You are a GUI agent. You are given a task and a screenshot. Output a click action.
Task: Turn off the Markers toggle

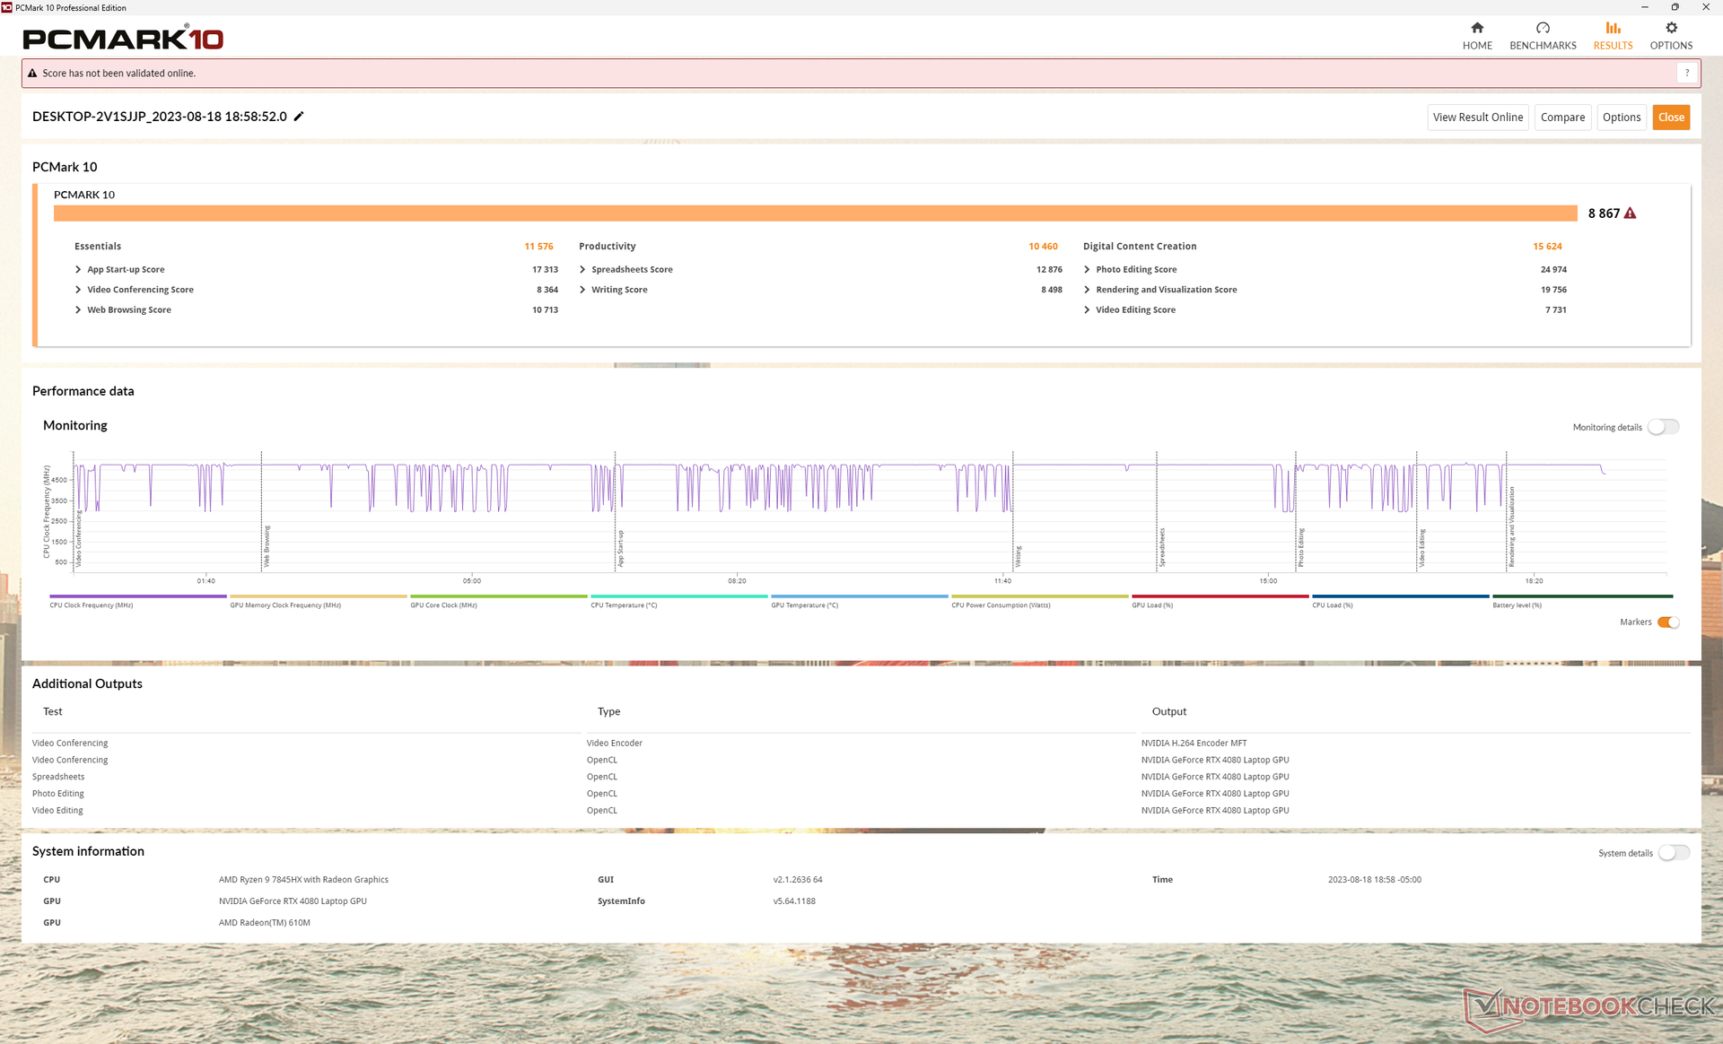1668,622
